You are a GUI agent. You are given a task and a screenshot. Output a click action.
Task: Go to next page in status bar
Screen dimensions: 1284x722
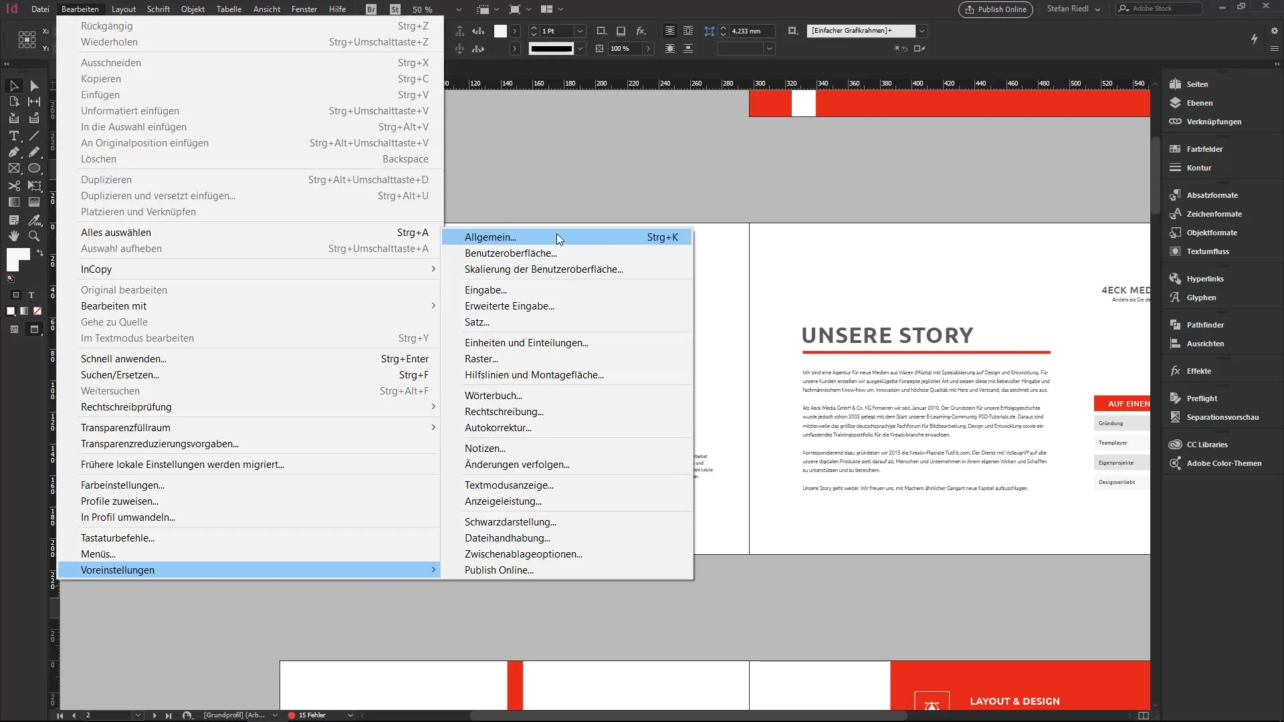154,715
